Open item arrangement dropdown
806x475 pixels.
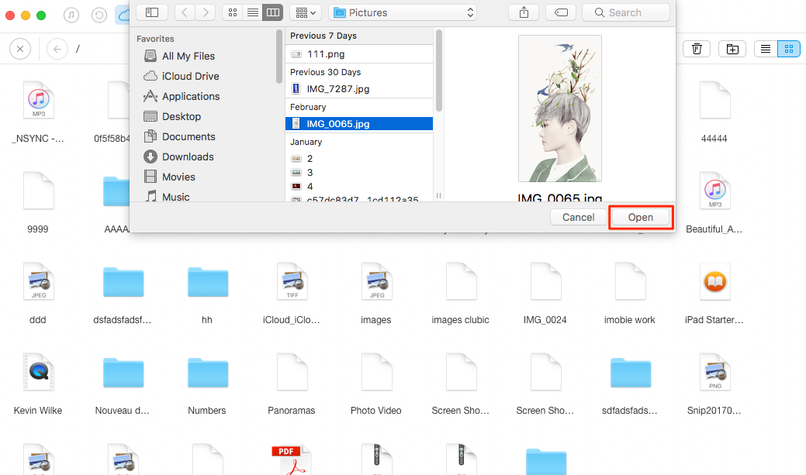306,12
